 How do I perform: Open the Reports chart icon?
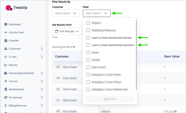6,65
